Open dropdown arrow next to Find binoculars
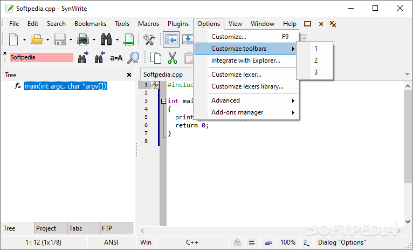Viewport: 413px width, 250px height. (117, 40)
